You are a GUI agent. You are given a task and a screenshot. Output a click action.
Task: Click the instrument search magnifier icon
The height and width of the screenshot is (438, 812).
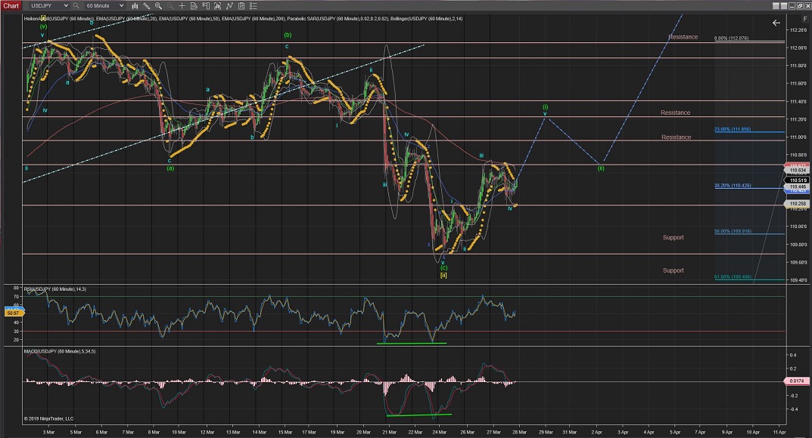(x=76, y=6)
